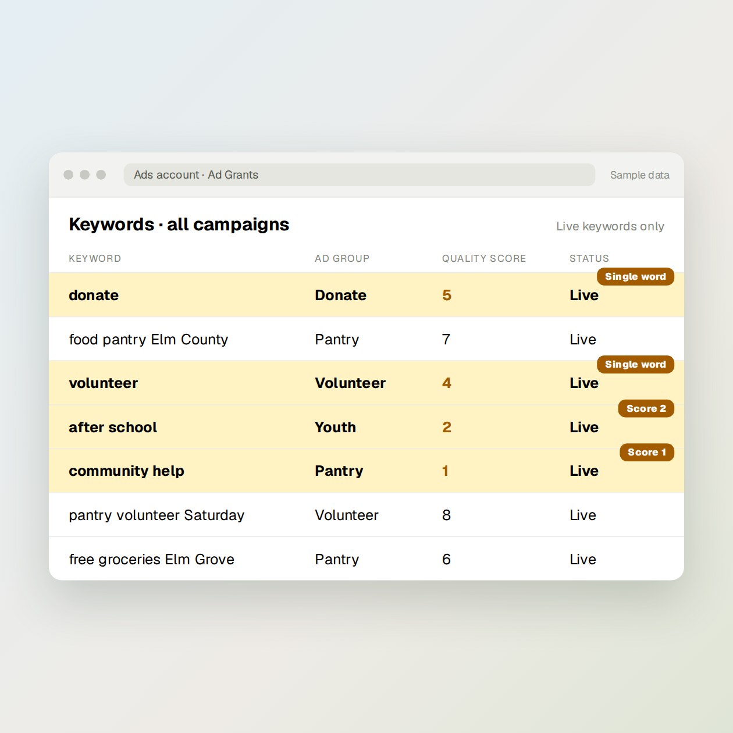Click the Keywords · all campaigns heading

pyautogui.click(x=179, y=225)
